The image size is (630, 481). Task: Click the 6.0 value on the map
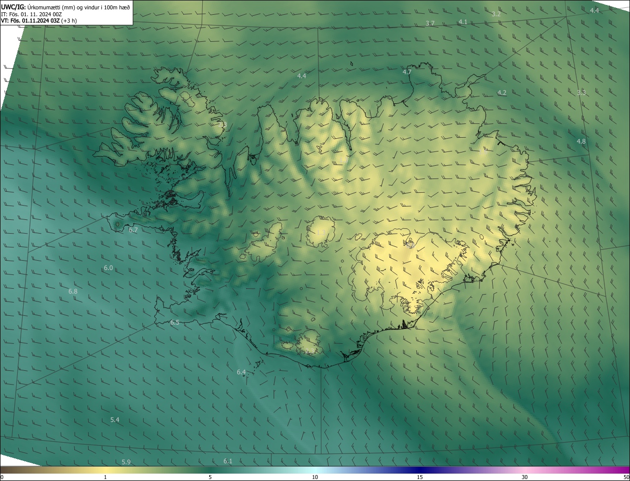coord(108,268)
